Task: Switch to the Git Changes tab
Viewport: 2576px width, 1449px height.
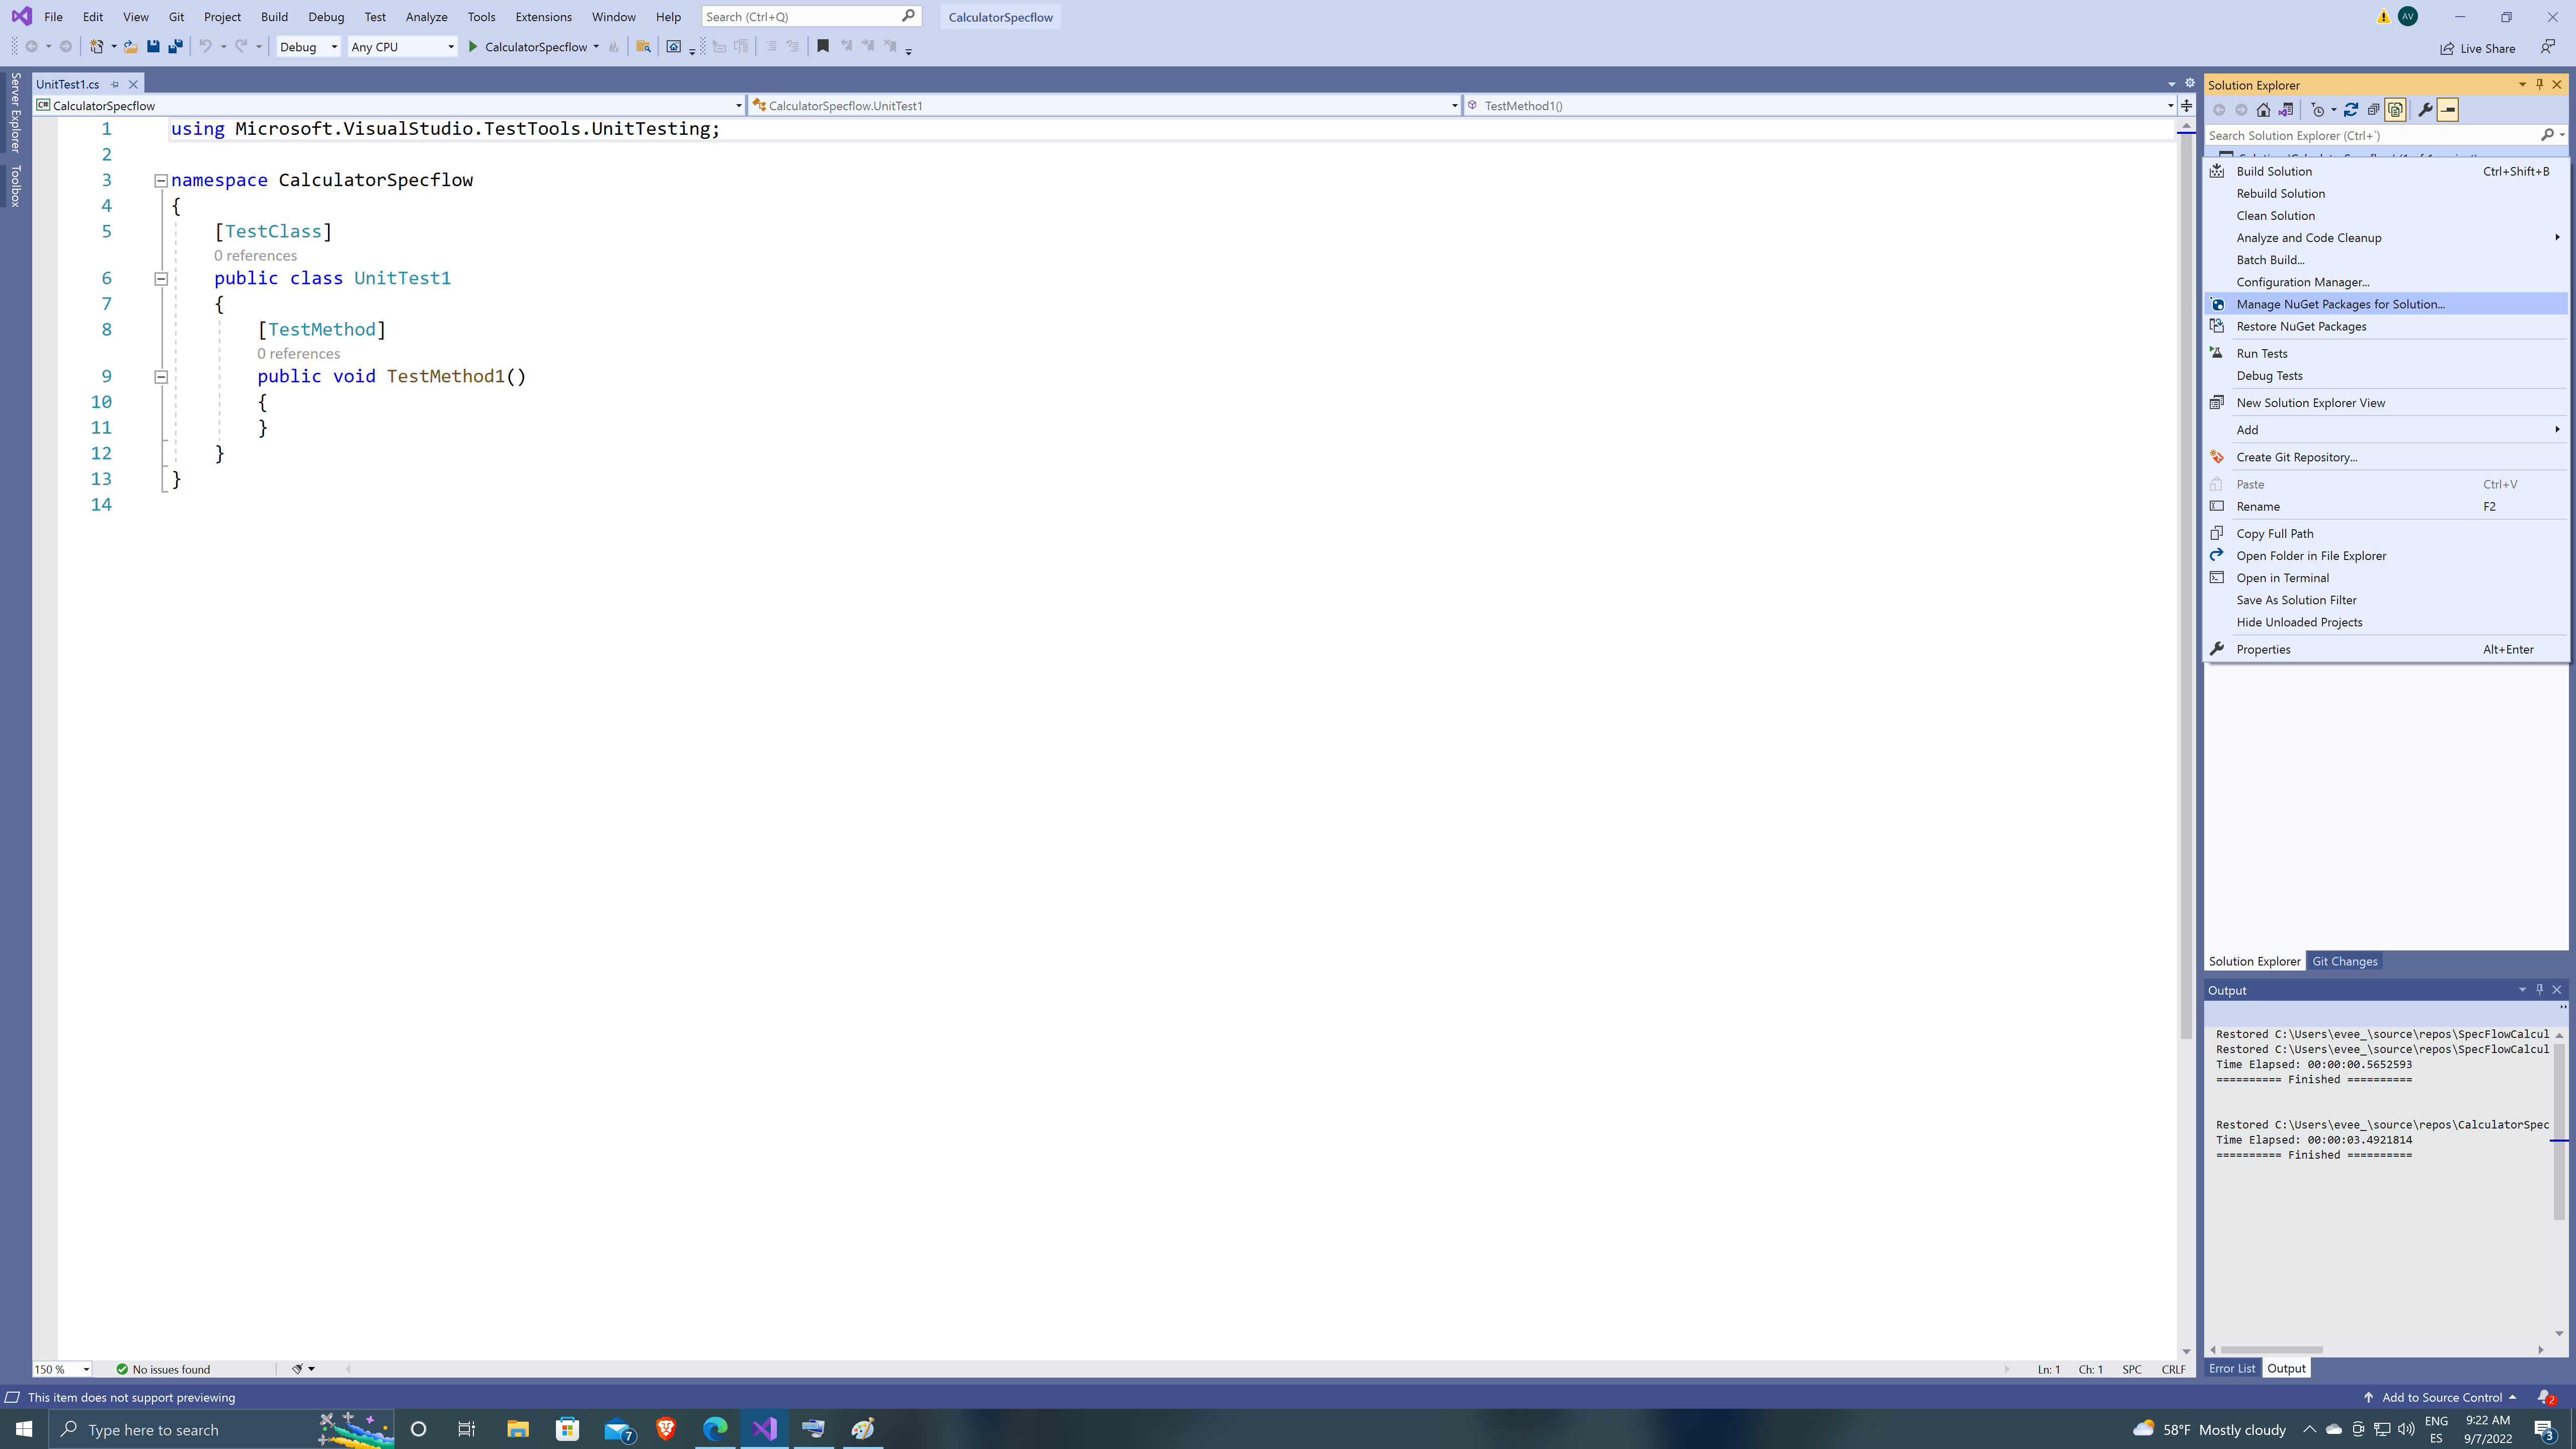Action: tap(2344, 961)
